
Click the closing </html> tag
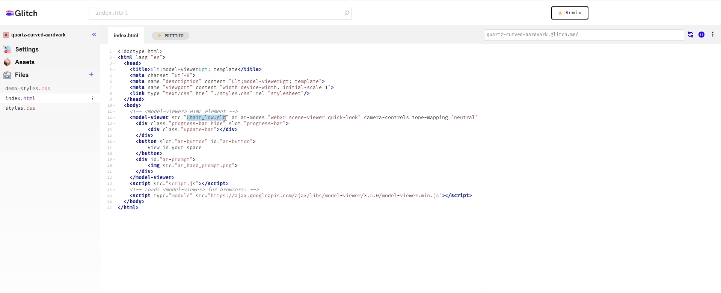click(128, 208)
